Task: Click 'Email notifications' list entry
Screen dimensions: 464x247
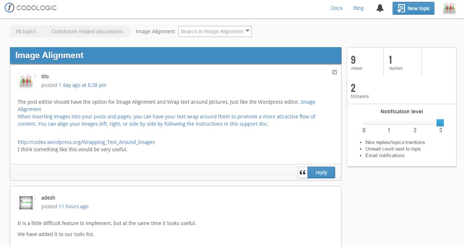Action: 385,155
